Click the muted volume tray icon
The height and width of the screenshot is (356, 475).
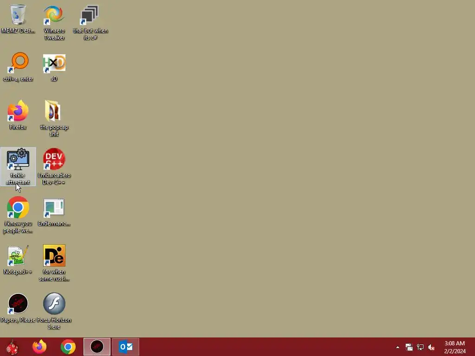pos(431,347)
